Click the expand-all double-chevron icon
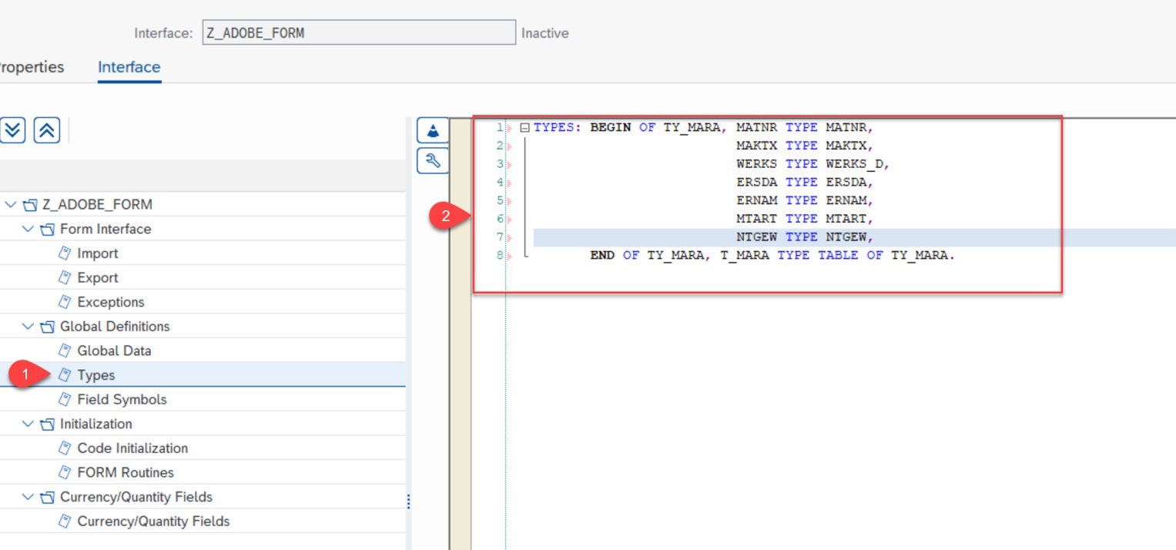1176x550 pixels. pyautogui.click(x=13, y=130)
